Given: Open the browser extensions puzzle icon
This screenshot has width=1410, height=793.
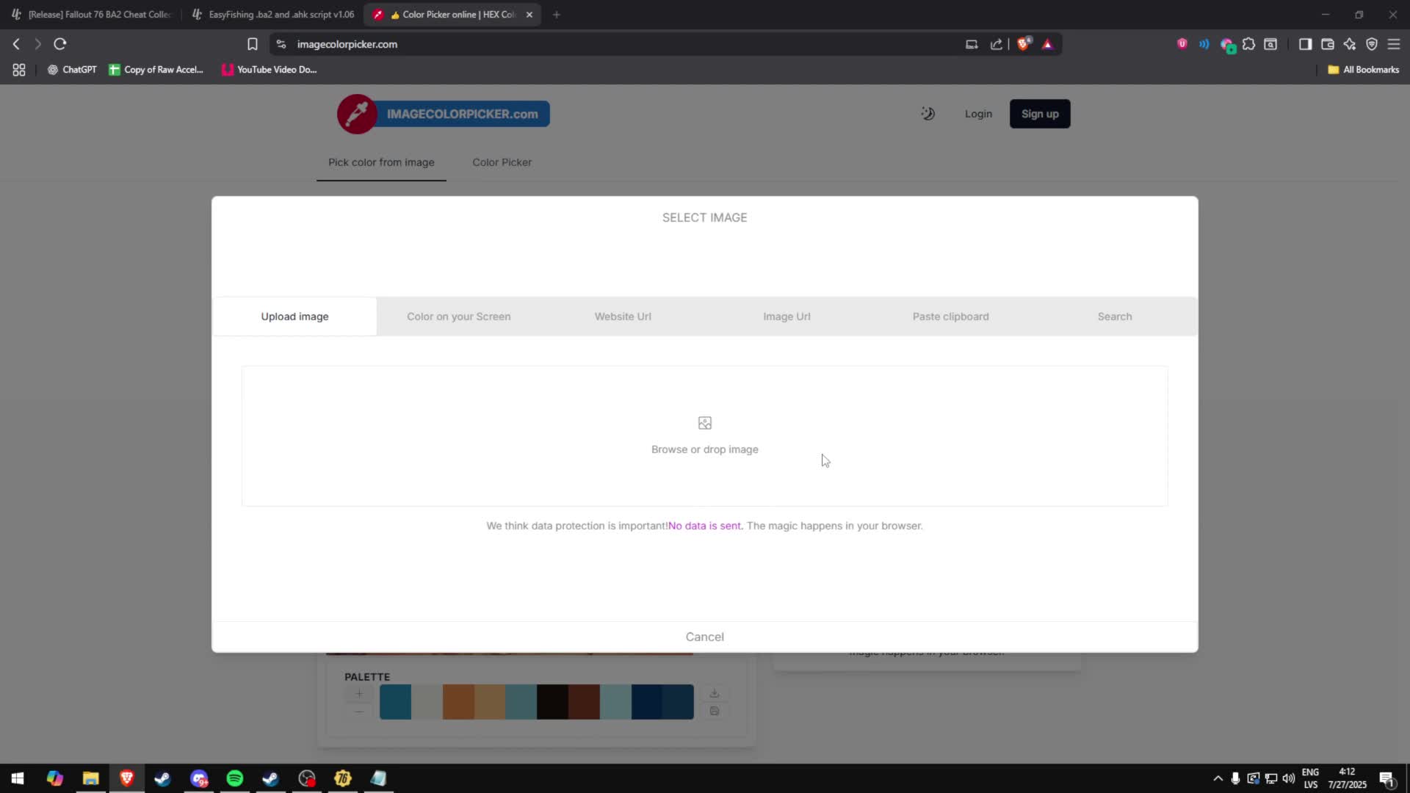Looking at the screenshot, I should tap(1248, 44).
